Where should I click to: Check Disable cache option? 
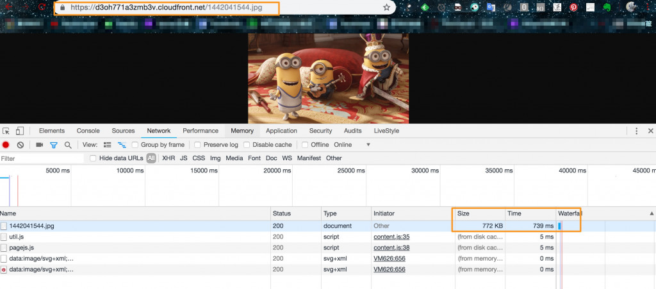[x=247, y=145]
